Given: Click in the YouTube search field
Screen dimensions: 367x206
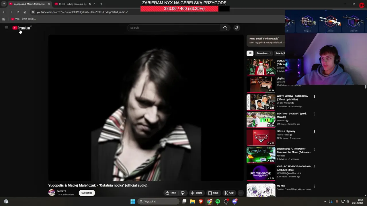Looking at the screenshot, I should (173, 28).
